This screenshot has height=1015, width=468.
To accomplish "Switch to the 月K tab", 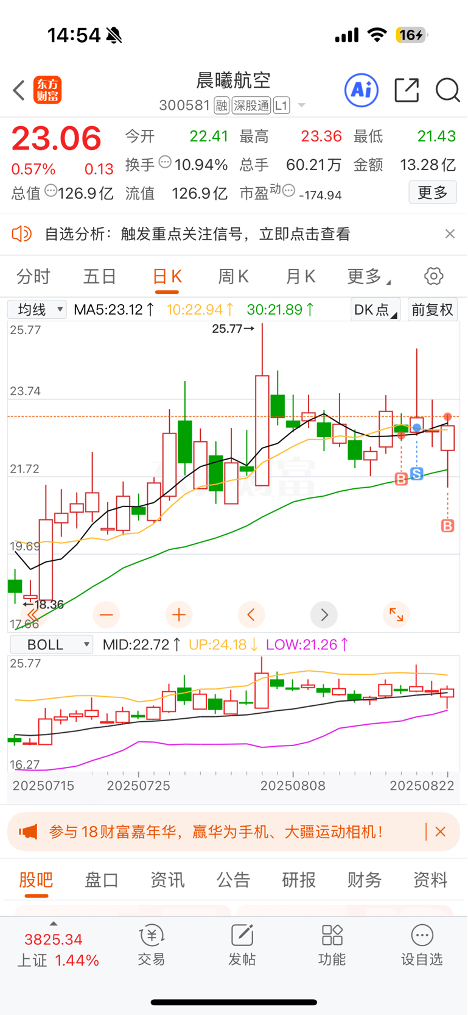I will tap(300, 276).
